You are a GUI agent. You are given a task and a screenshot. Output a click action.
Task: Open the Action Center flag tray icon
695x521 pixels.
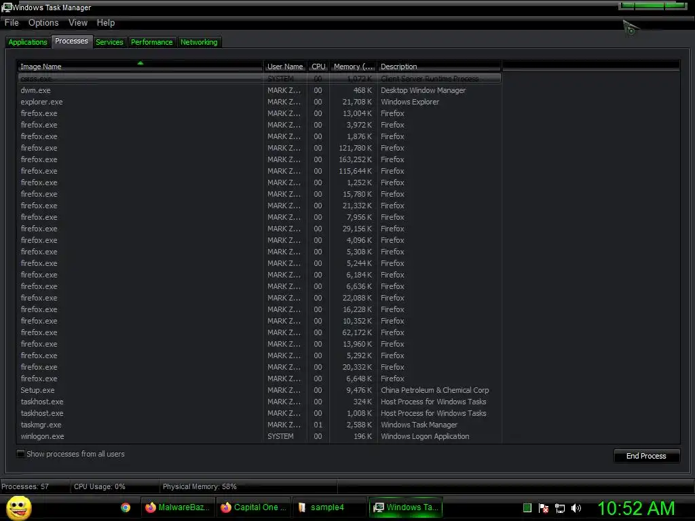click(544, 508)
